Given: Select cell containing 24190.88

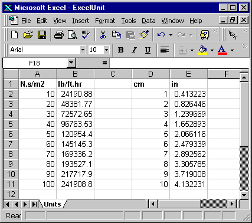Looking at the screenshot, I should click(75, 94).
